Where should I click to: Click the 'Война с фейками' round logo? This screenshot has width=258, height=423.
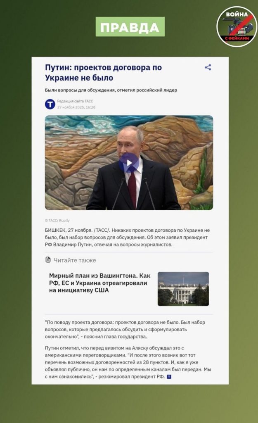[237, 27]
